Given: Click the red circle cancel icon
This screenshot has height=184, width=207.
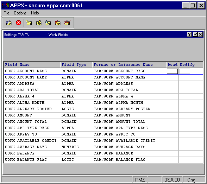Looking at the screenshot, I should 18,23.
